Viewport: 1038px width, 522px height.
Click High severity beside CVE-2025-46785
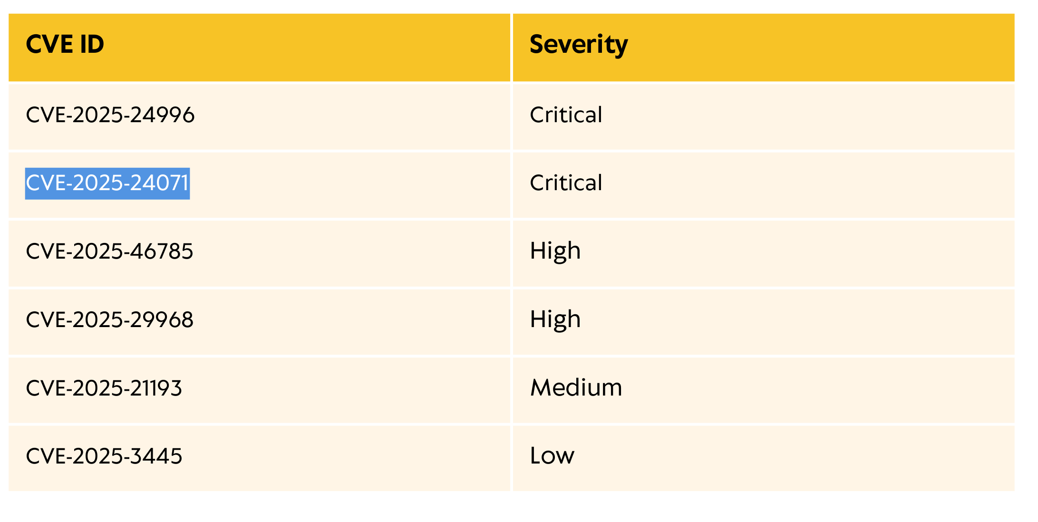[555, 251]
